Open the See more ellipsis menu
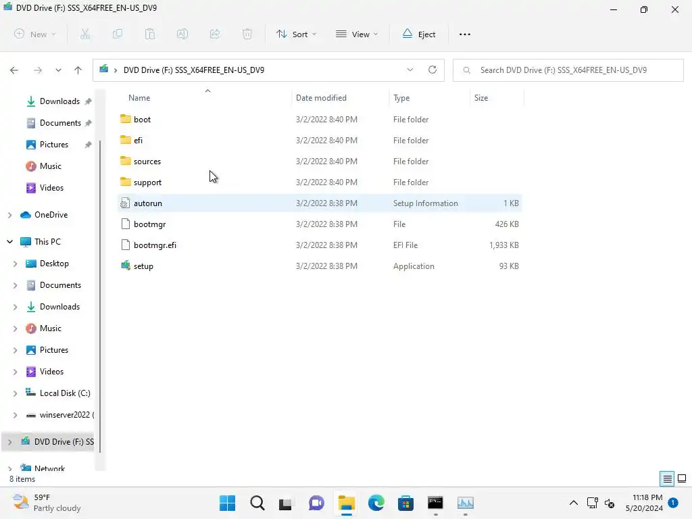 [465, 34]
